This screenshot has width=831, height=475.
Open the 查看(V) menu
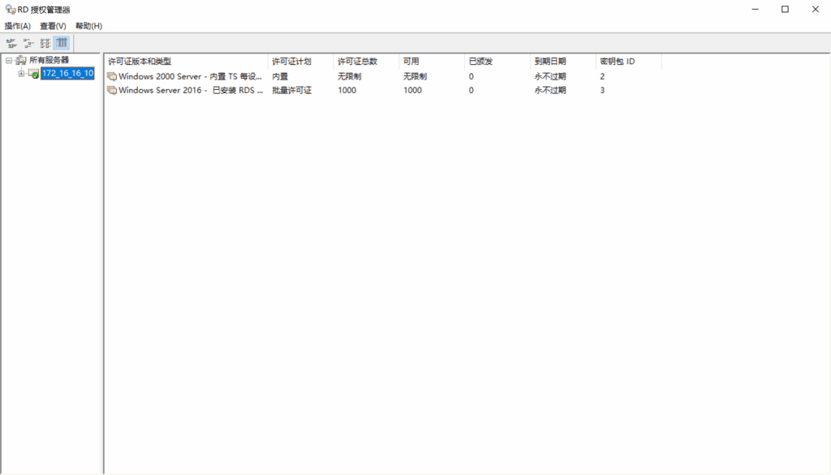pyautogui.click(x=53, y=26)
